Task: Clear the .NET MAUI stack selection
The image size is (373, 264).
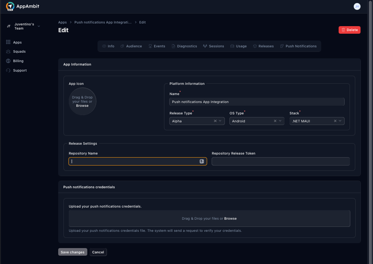Action: (x=335, y=121)
